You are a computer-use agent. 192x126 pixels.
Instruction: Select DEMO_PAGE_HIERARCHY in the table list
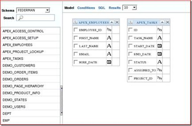tap(30, 86)
